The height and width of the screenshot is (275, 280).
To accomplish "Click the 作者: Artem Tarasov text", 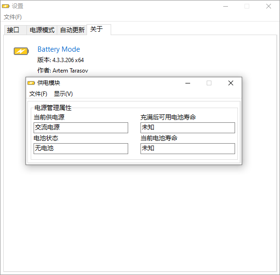I will tap(63, 70).
